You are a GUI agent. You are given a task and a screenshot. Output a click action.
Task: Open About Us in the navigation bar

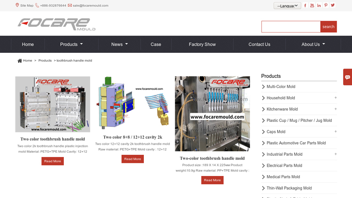point(311,44)
